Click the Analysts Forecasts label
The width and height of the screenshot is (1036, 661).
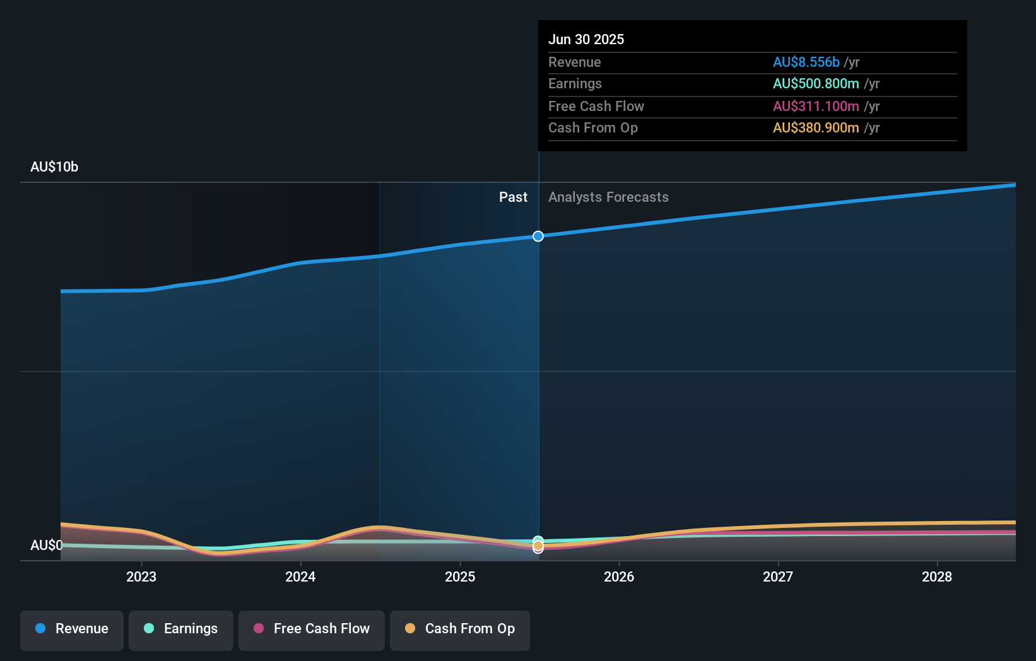point(608,197)
